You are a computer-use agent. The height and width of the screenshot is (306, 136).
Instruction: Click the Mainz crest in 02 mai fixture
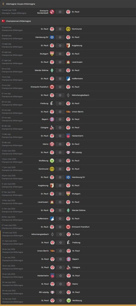[69, 284]
